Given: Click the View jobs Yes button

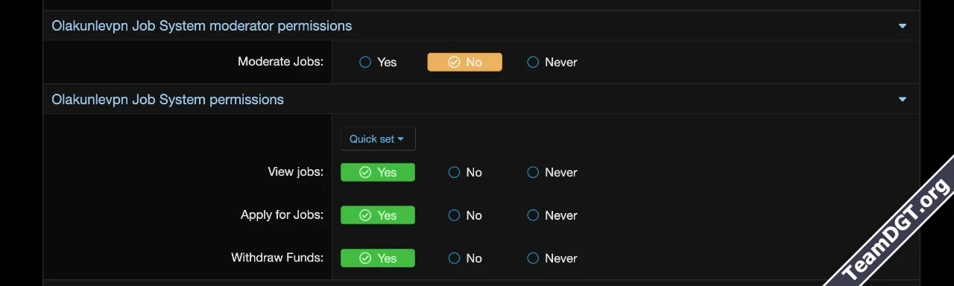Looking at the screenshot, I should 378,173.
